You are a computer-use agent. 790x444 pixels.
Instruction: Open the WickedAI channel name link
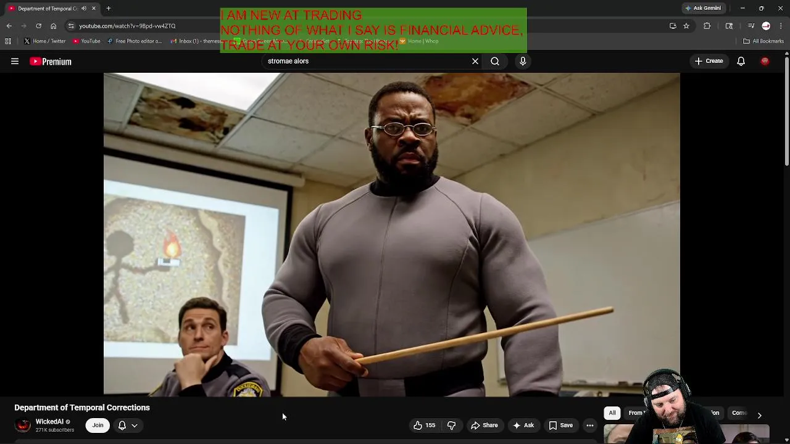49,422
